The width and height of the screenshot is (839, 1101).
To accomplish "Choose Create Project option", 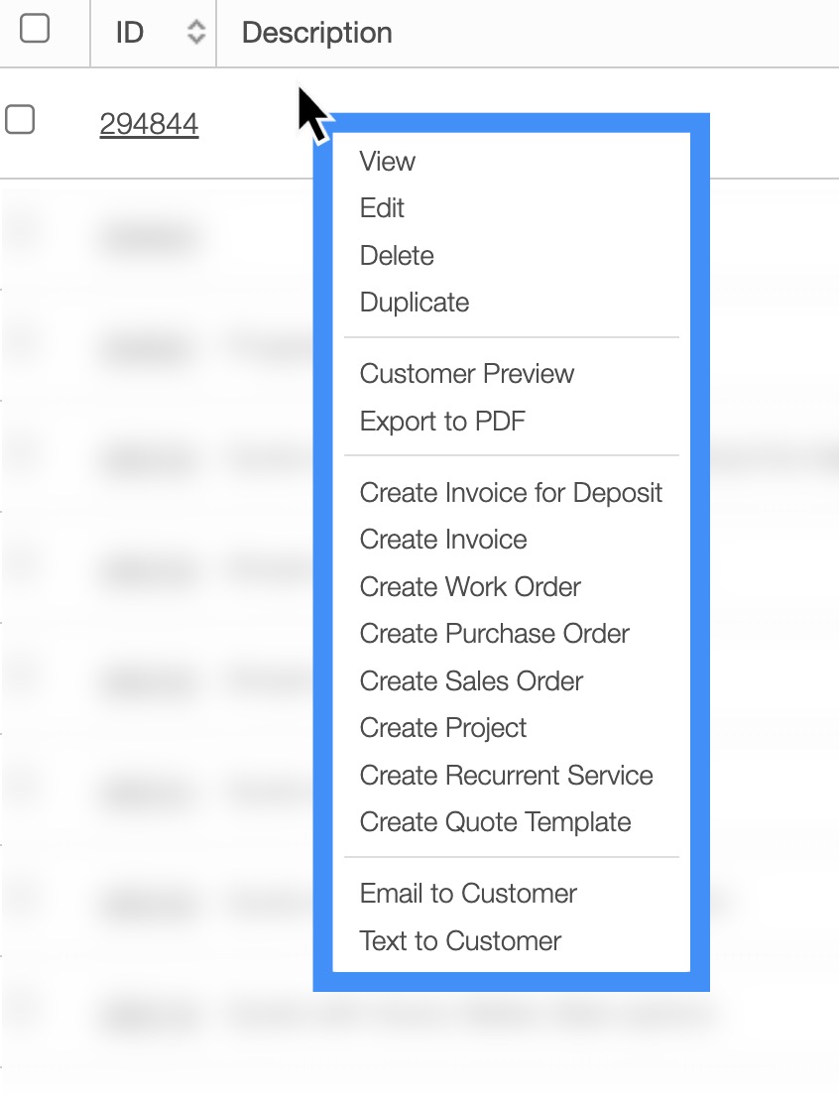I will click(x=443, y=728).
